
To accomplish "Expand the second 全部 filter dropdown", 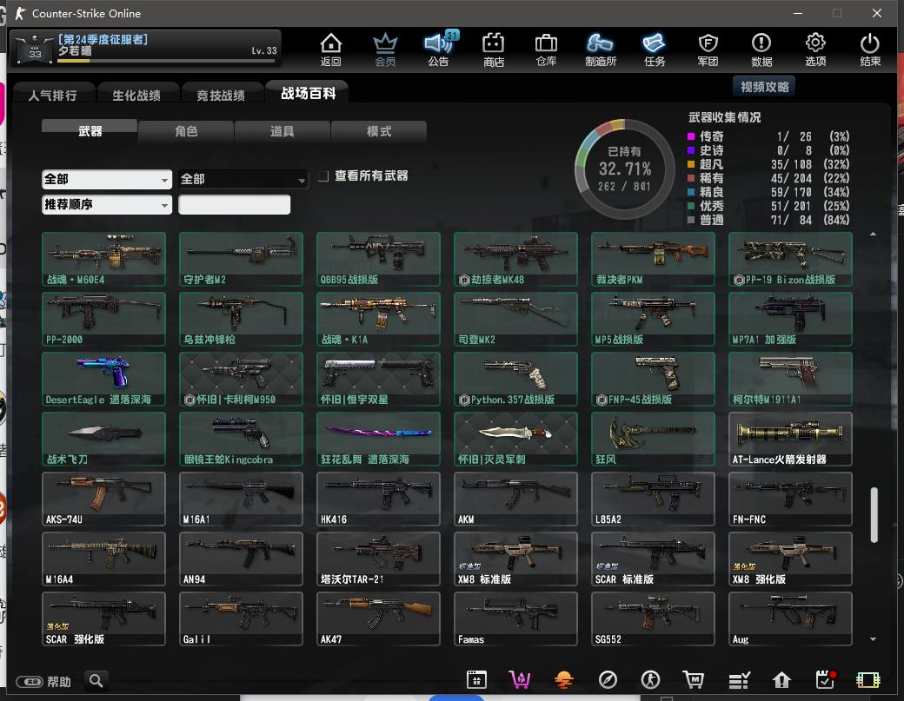I will (243, 179).
